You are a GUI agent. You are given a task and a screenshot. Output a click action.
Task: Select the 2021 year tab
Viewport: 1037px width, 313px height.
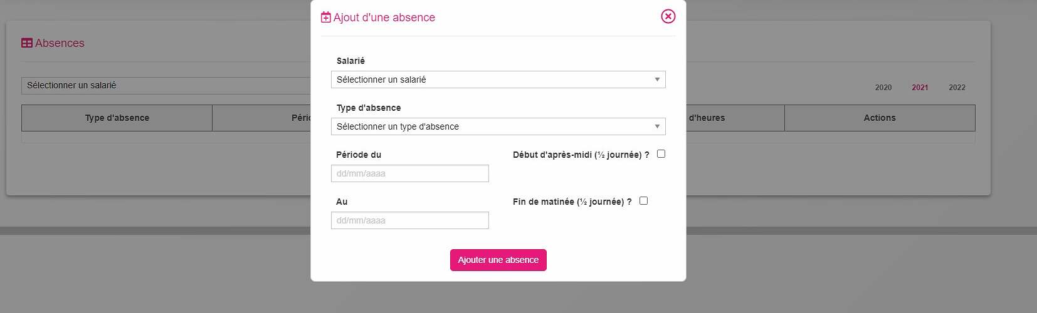point(920,88)
